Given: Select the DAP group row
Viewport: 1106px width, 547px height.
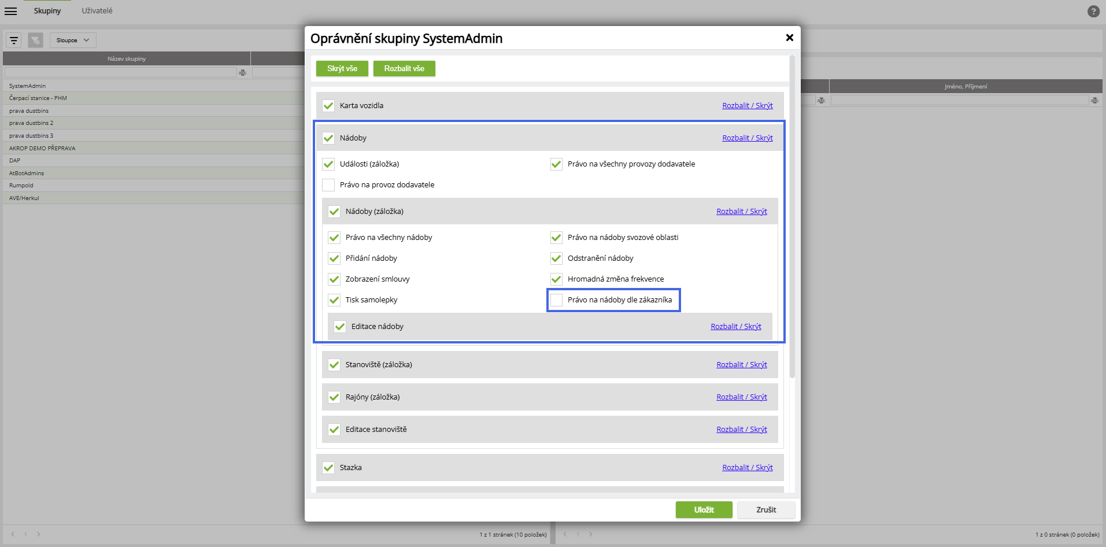Looking at the screenshot, I should pyautogui.click(x=154, y=161).
